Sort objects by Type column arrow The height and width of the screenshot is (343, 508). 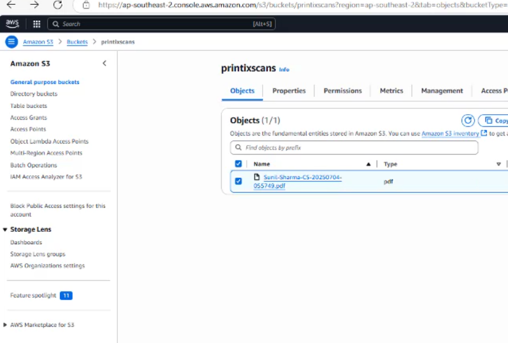click(x=498, y=164)
